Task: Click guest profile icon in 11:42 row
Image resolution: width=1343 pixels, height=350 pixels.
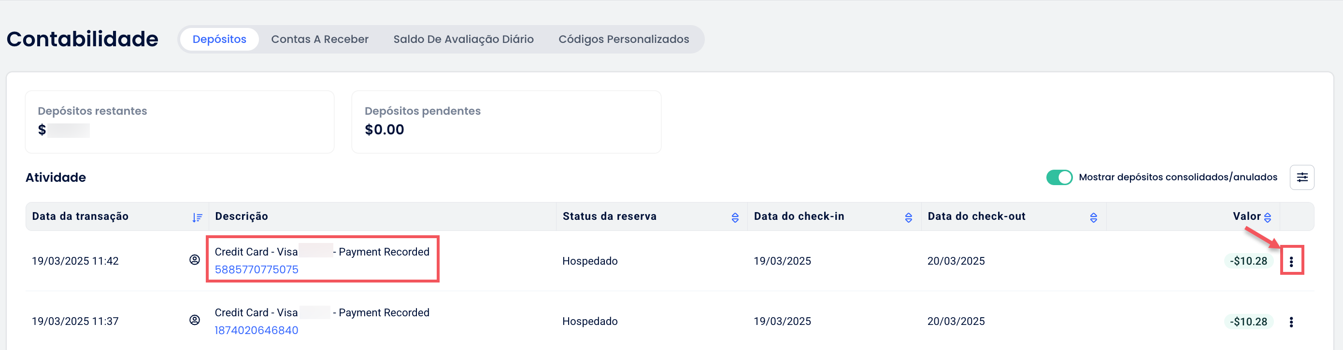Action: (195, 259)
